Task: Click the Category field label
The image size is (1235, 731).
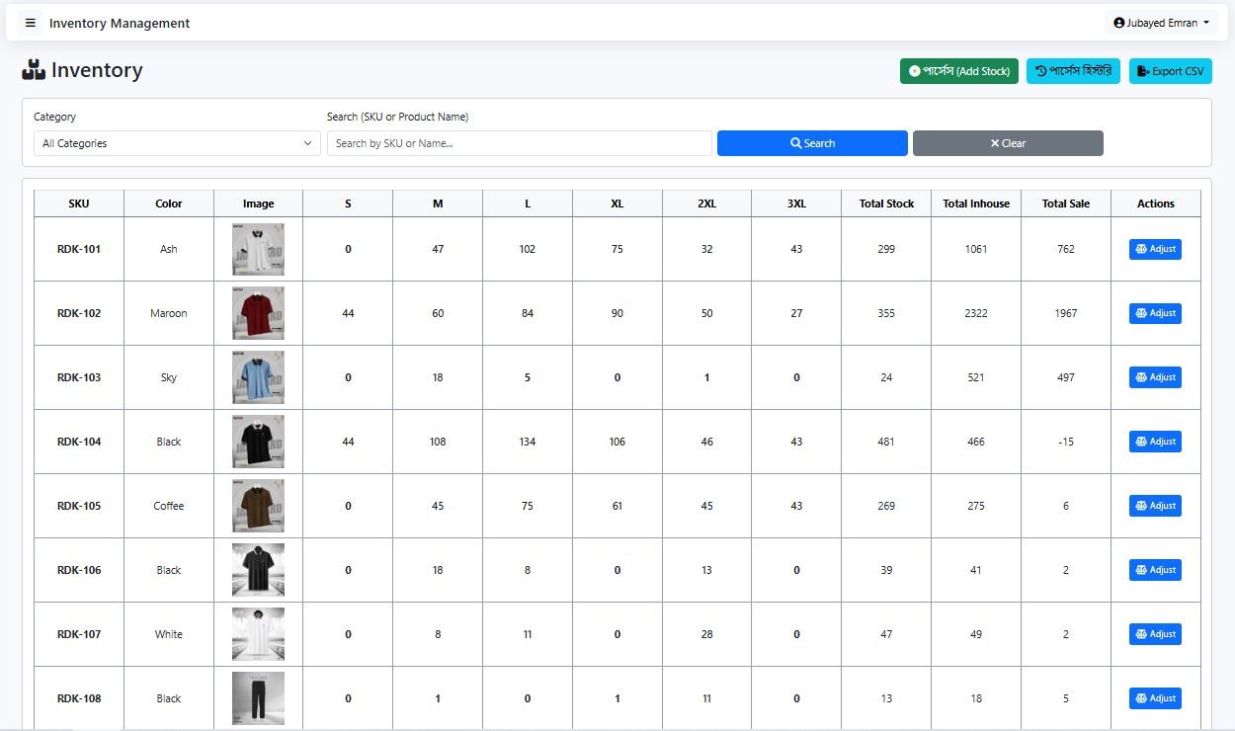Action: pos(54,117)
